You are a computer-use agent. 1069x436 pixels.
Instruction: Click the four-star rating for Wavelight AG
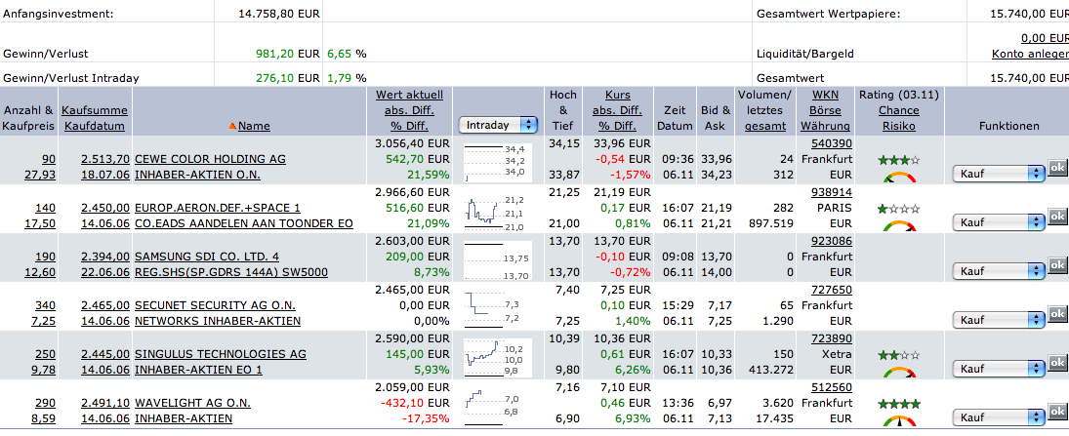pyautogui.click(x=898, y=403)
